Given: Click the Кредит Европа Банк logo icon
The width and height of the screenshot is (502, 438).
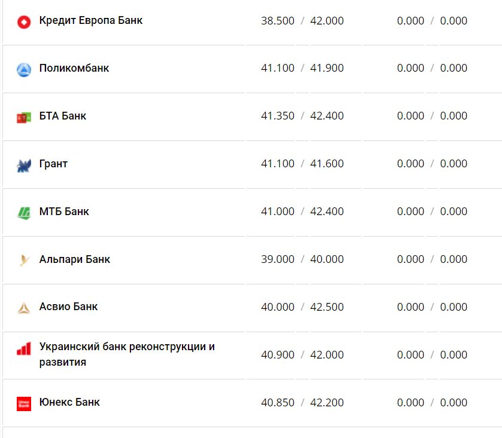Looking at the screenshot, I should click(x=24, y=23).
